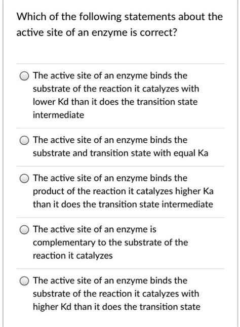Select the radio button for the 'higher Ka' product answer

(x=24, y=179)
